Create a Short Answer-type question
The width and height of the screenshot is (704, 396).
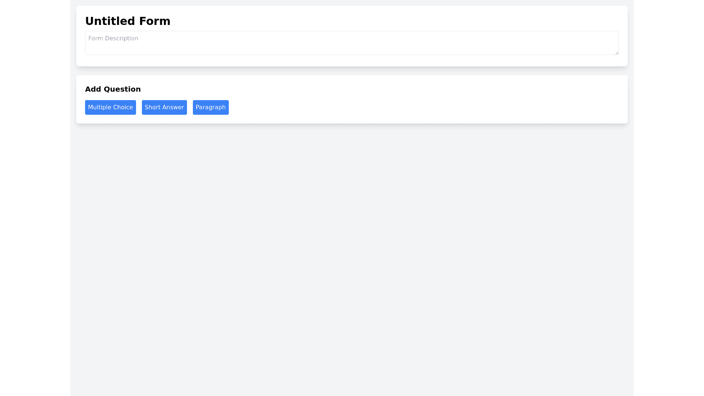coord(164,107)
